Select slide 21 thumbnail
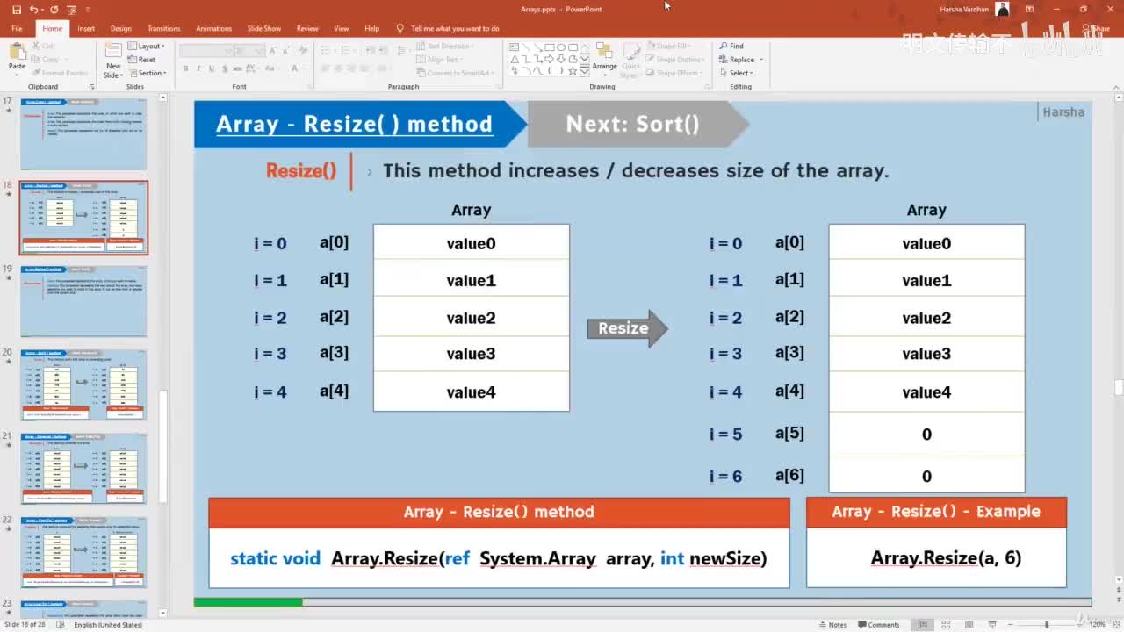This screenshot has width=1124, height=632. [83, 469]
